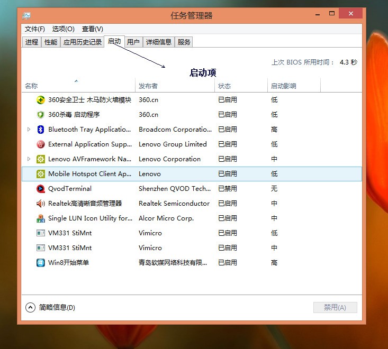Click the 简略信息(D) label
Screen dimensions: 388x349
click(57, 308)
